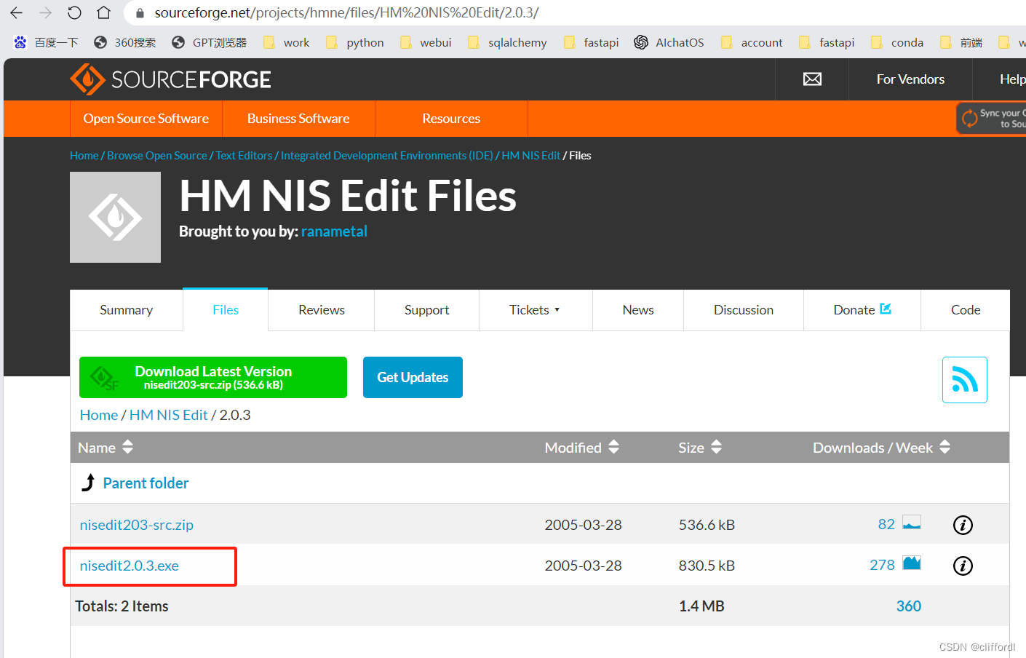Click the Get Updates button
The height and width of the screenshot is (658, 1026).
click(413, 377)
